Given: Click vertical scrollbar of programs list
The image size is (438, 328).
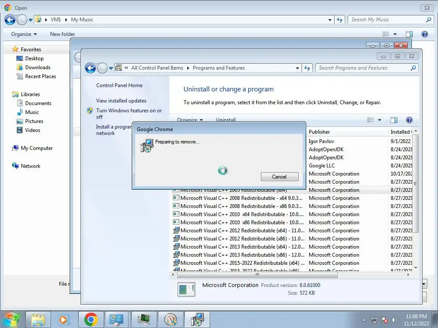Looking at the screenshot, I should tap(416, 184).
